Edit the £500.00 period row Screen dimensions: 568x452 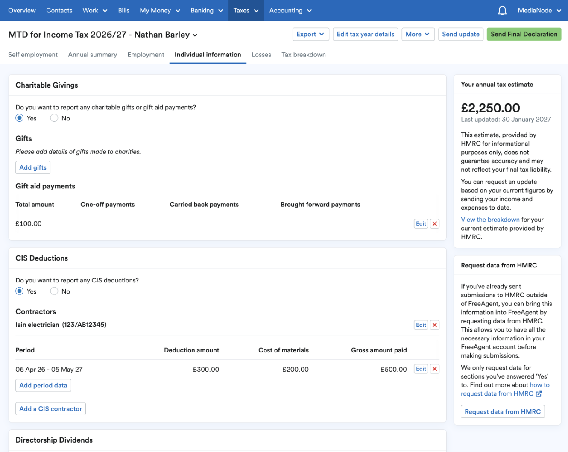pos(421,369)
